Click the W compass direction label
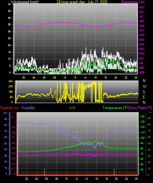The height and width of the screenshot is (183, 153). click(x=144, y=86)
